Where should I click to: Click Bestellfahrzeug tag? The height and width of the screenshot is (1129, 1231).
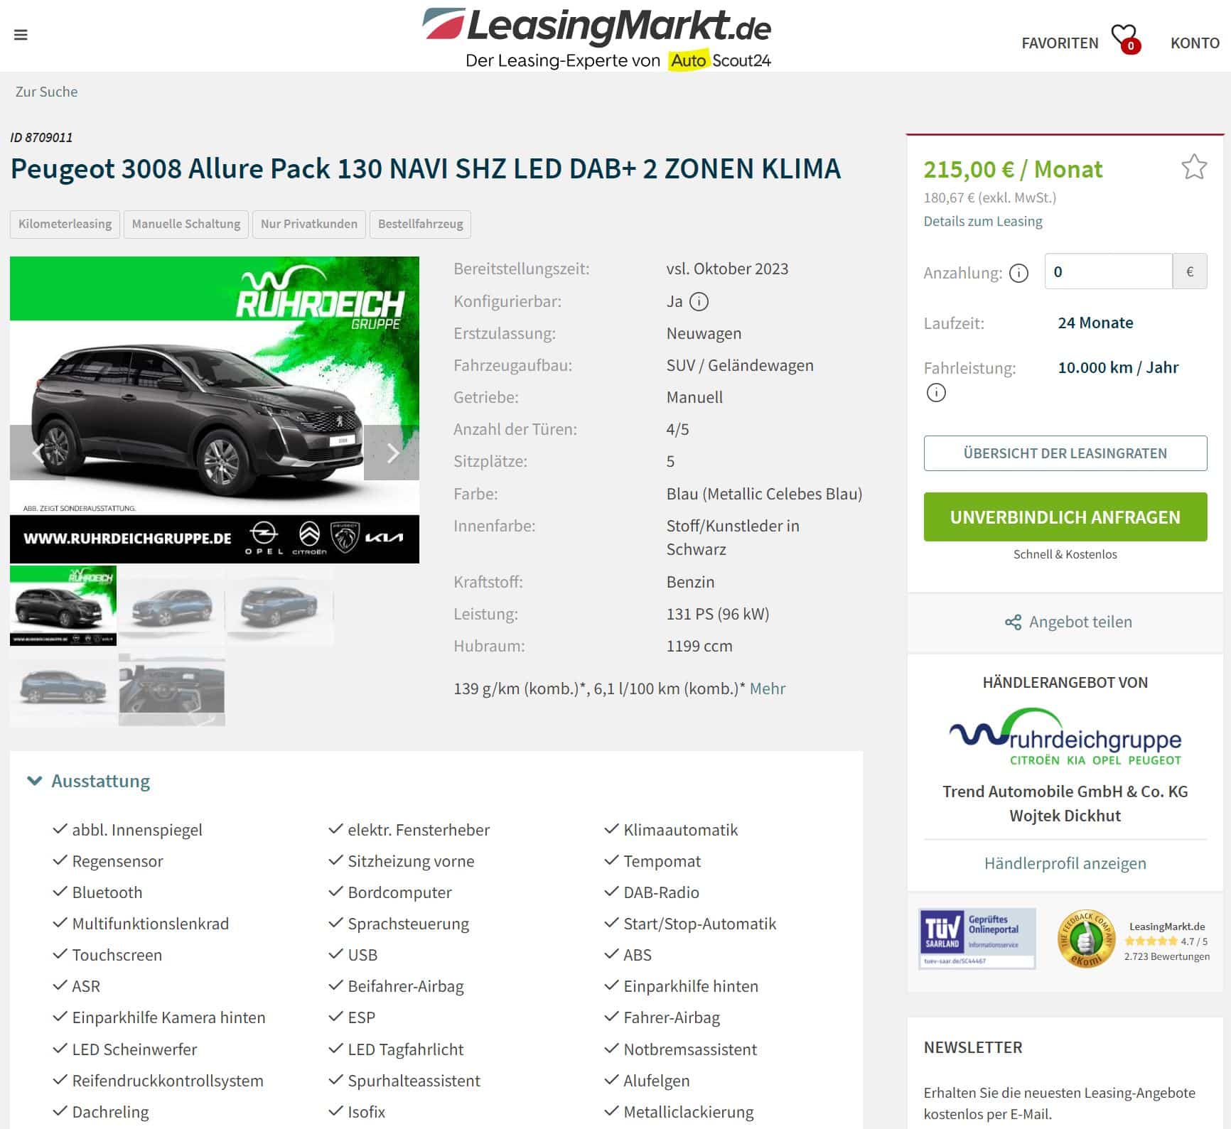point(420,224)
